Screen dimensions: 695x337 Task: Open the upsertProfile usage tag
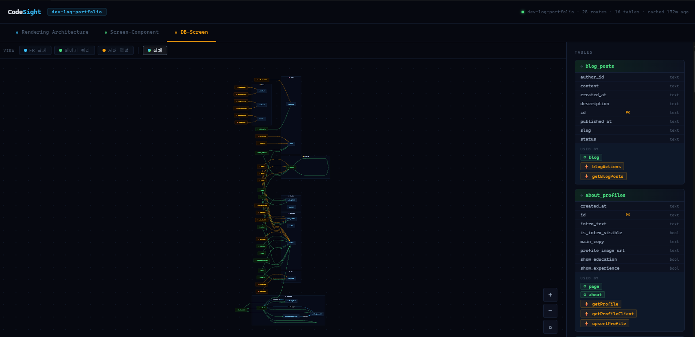click(605, 324)
